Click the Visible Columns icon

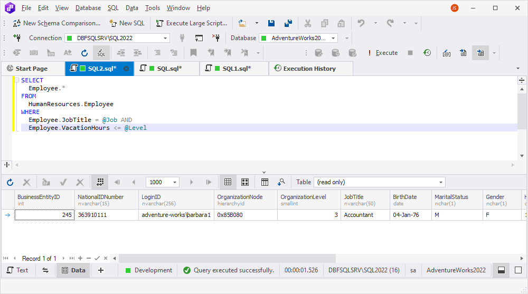pos(265,182)
